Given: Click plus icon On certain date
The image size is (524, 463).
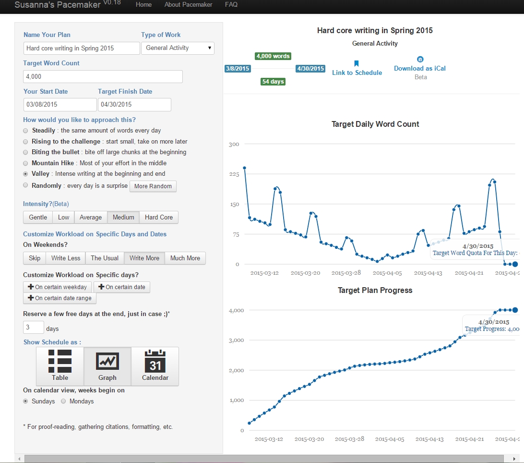Looking at the screenshot, I should 101,287.
